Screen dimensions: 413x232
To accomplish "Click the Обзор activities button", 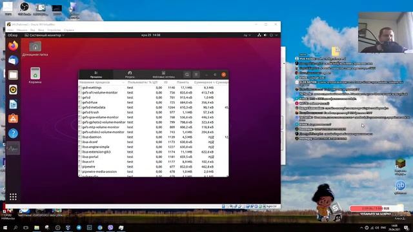I will (x=13, y=35).
